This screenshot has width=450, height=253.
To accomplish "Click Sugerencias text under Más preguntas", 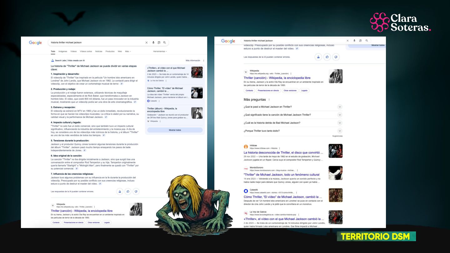I will pos(337,136).
